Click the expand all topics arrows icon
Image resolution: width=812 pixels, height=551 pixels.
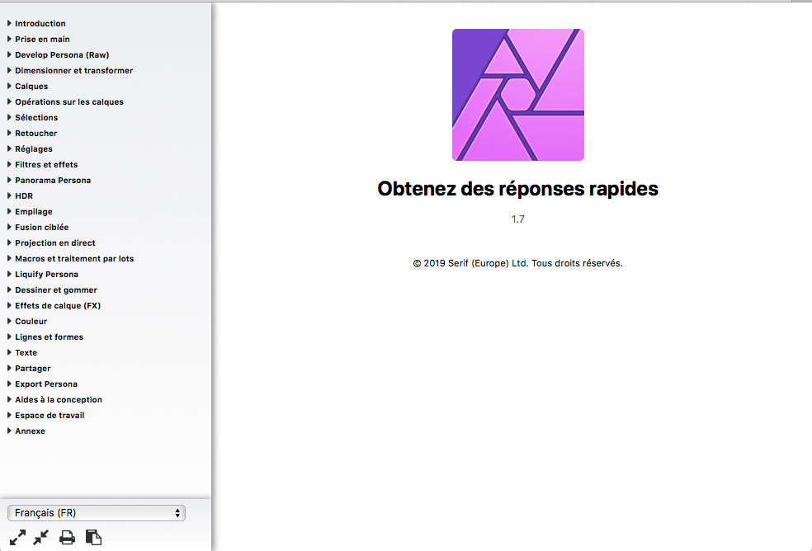[x=17, y=537]
